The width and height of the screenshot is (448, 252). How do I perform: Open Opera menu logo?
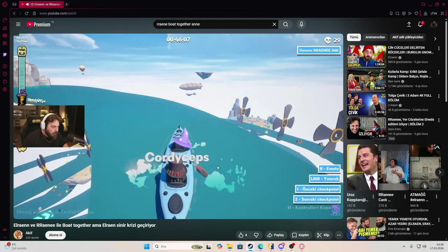[5, 4]
